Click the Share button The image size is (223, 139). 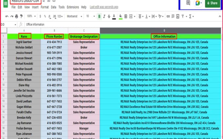[x=213, y=3]
